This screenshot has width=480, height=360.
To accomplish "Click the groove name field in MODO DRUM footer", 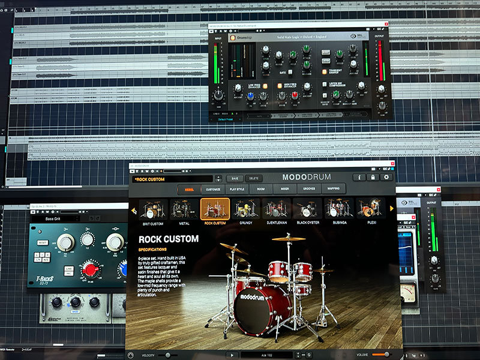I will tap(267, 355).
